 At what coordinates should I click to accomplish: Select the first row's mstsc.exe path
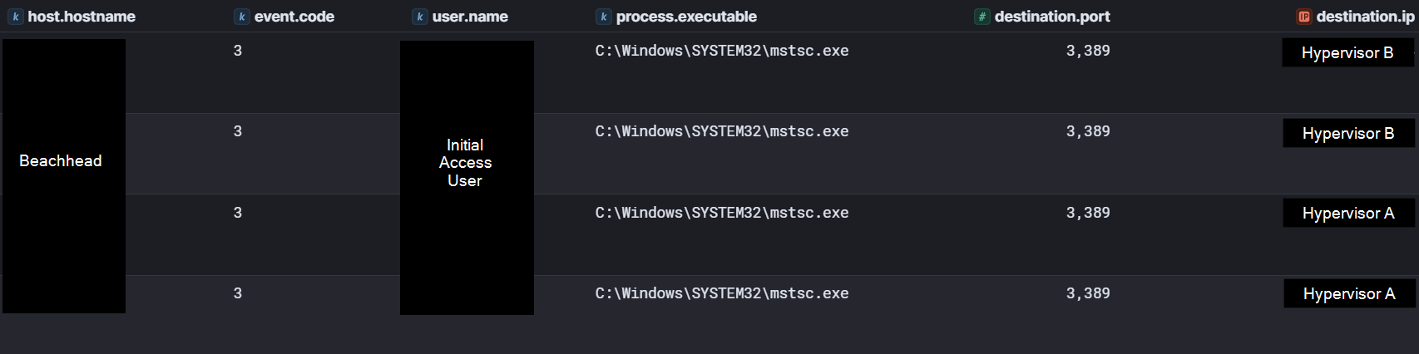pos(722,51)
